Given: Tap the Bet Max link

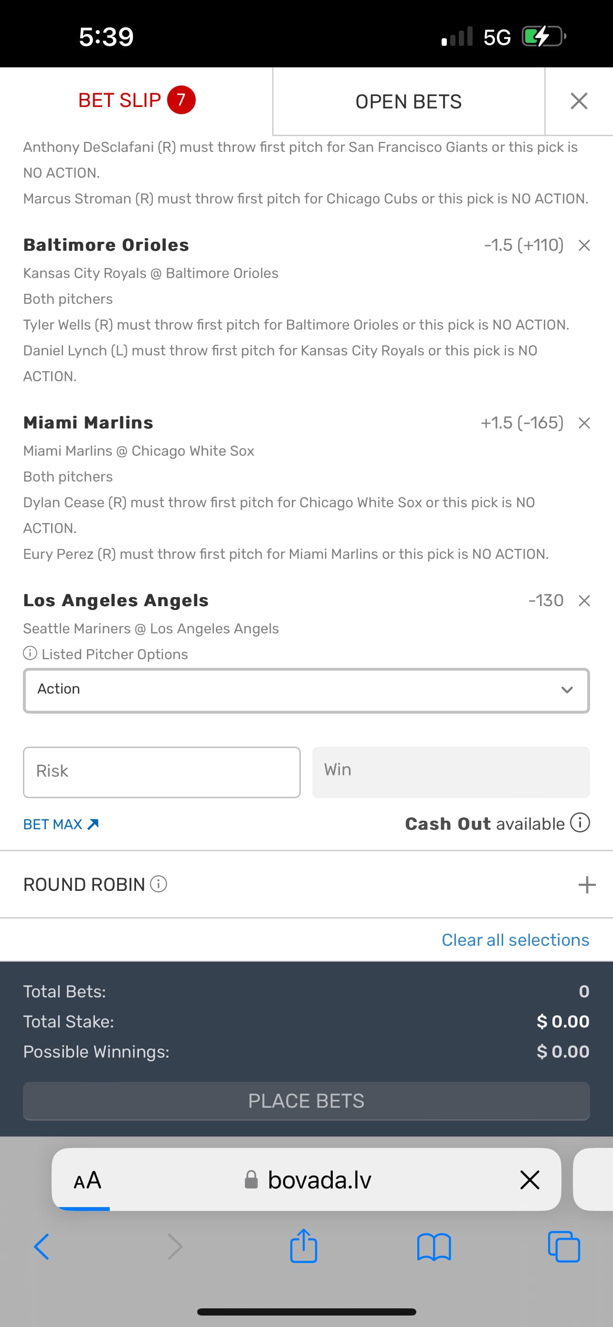Looking at the screenshot, I should (x=61, y=824).
